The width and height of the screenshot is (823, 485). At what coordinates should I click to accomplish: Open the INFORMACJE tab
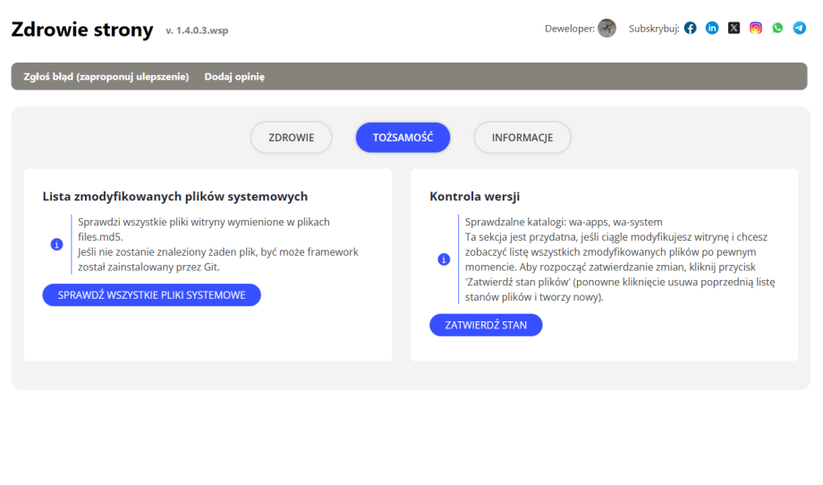[x=522, y=138]
